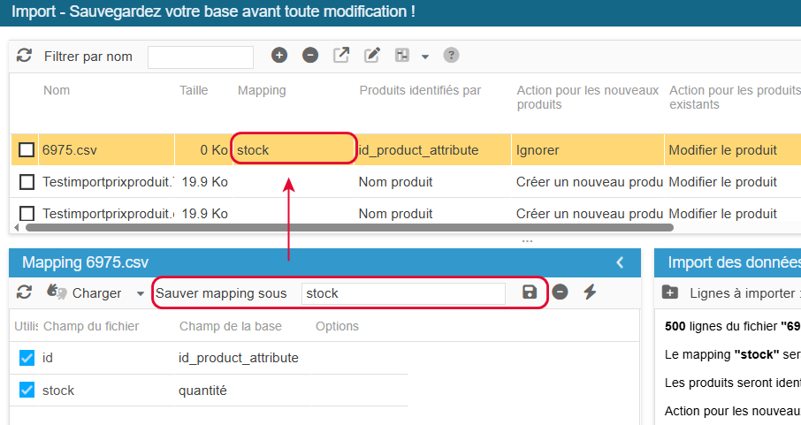The image size is (801, 425).
Task: Expand the layout icon dropdown arrow
Action: (425, 57)
